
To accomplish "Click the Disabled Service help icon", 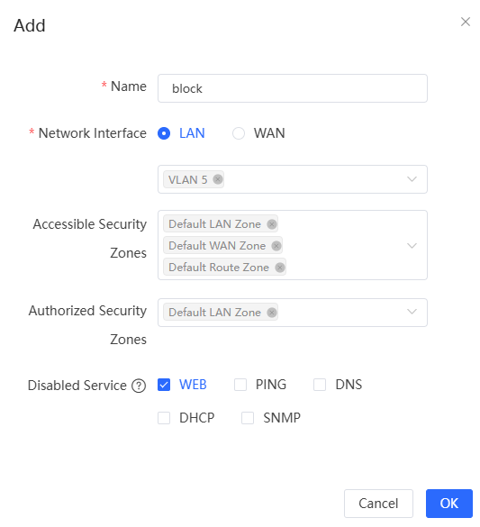I will [139, 386].
